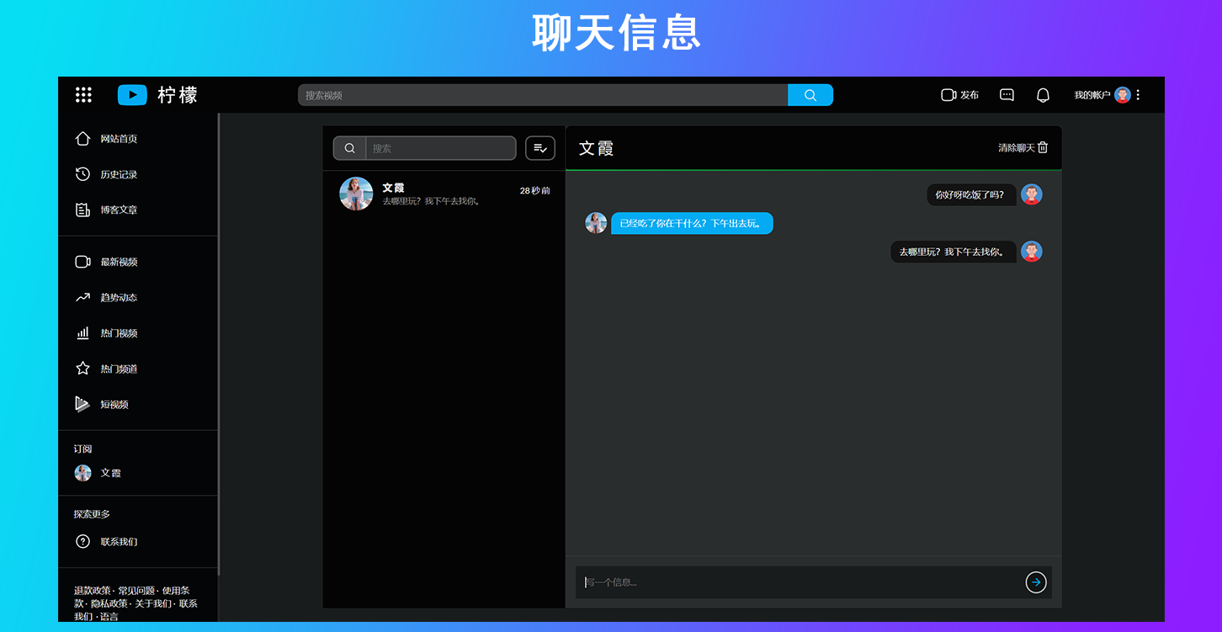Click the star icon beside 热门频道
This screenshot has width=1222, height=632.
click(x=82, y=369)
